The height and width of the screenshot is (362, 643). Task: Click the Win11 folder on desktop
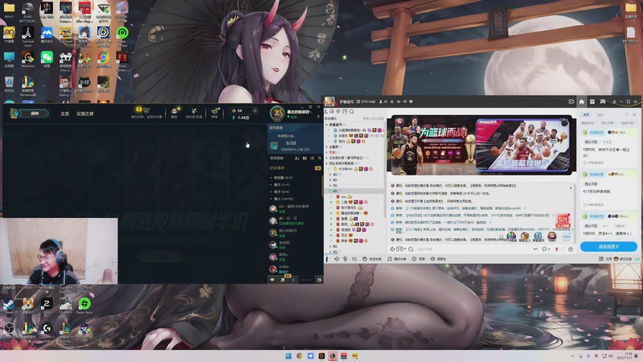click(9, 10)
